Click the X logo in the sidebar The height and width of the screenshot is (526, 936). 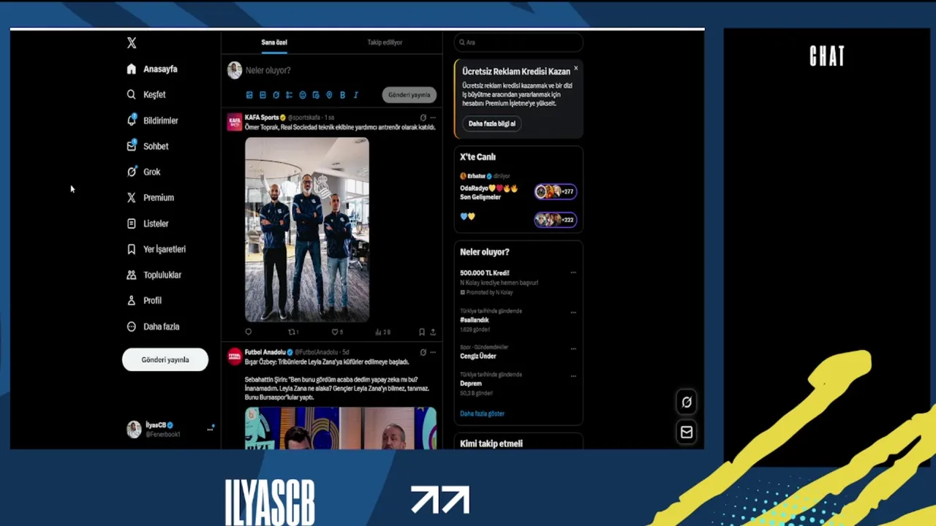[132, 43]
